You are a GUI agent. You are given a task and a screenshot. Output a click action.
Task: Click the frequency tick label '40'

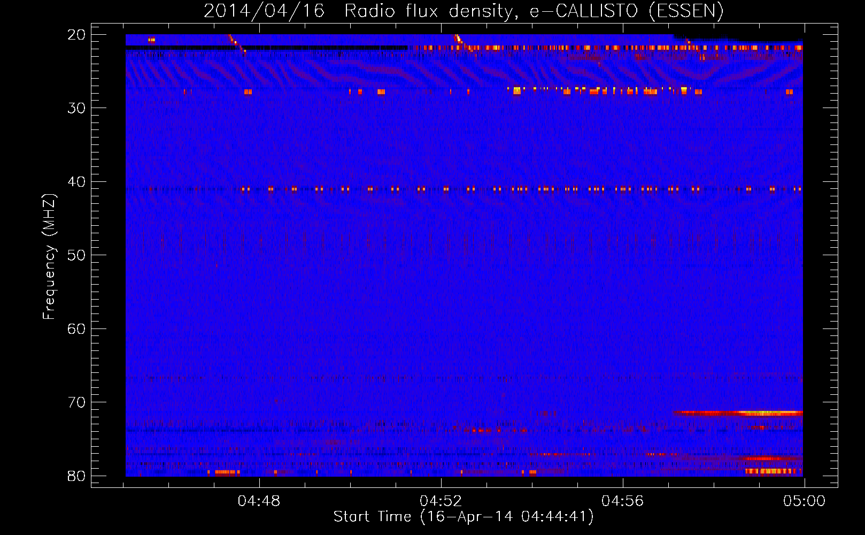coord(76,182)
